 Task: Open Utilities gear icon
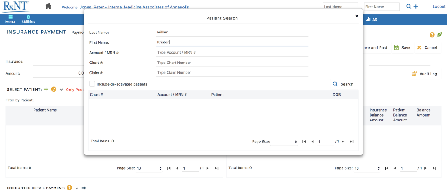pyautogui.click(x=29, y=19)
